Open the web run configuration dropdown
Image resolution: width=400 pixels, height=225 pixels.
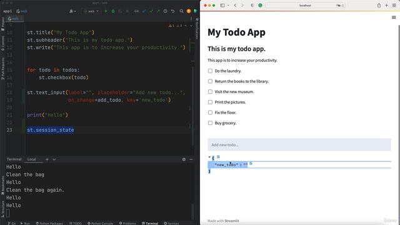[x=91, y=11]
